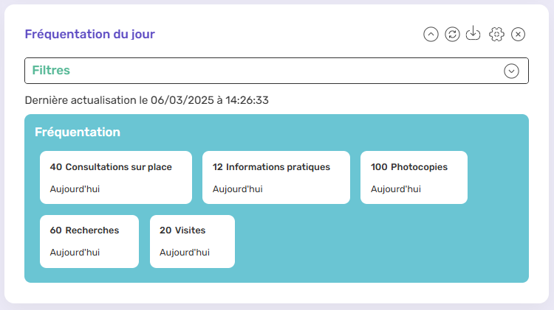The height and width of the screenshot is (310, 554).
Task: Click the Filtres label in filter bar
Action: coord(51,71)
